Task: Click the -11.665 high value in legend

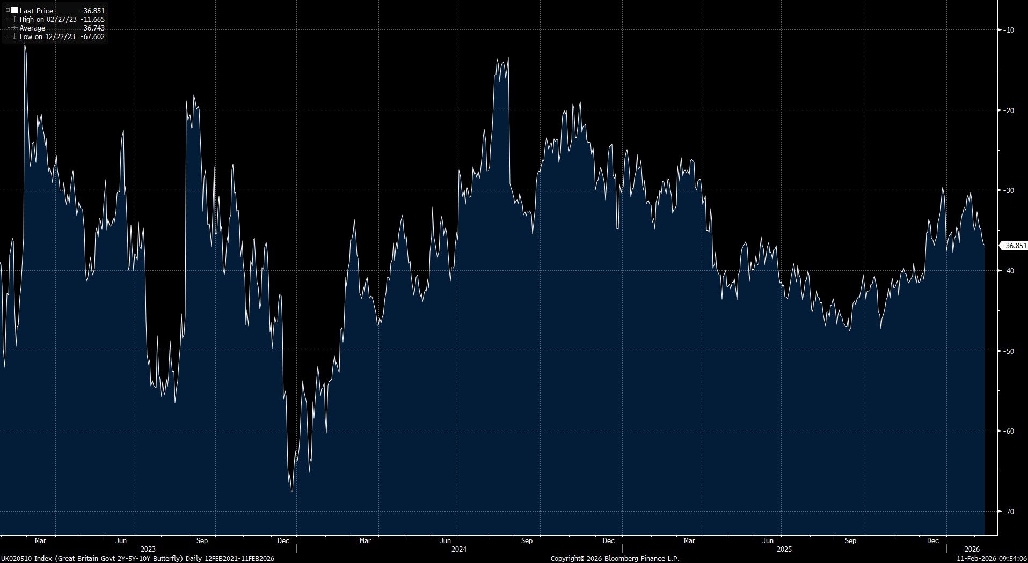Action: (92, 19)
